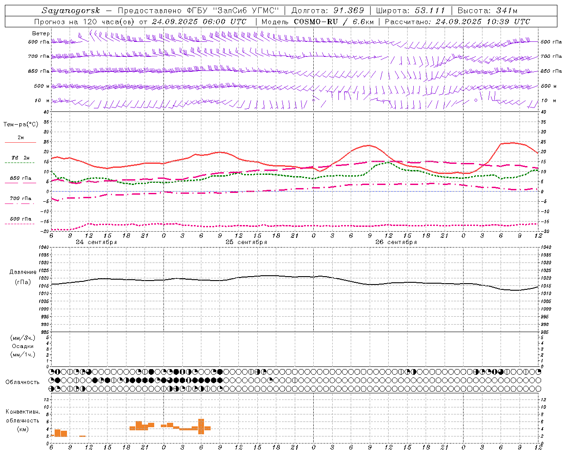This screenshot has height=451, width=564.
Task: Click the Тем-ра(°C) axis title
Action: [x=21, y=125]
